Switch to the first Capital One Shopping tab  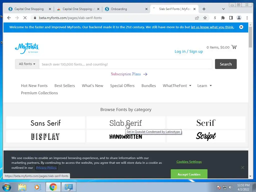click(x=29, y=9)
